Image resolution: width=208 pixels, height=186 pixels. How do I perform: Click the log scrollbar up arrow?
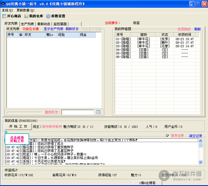pos(200,141)
